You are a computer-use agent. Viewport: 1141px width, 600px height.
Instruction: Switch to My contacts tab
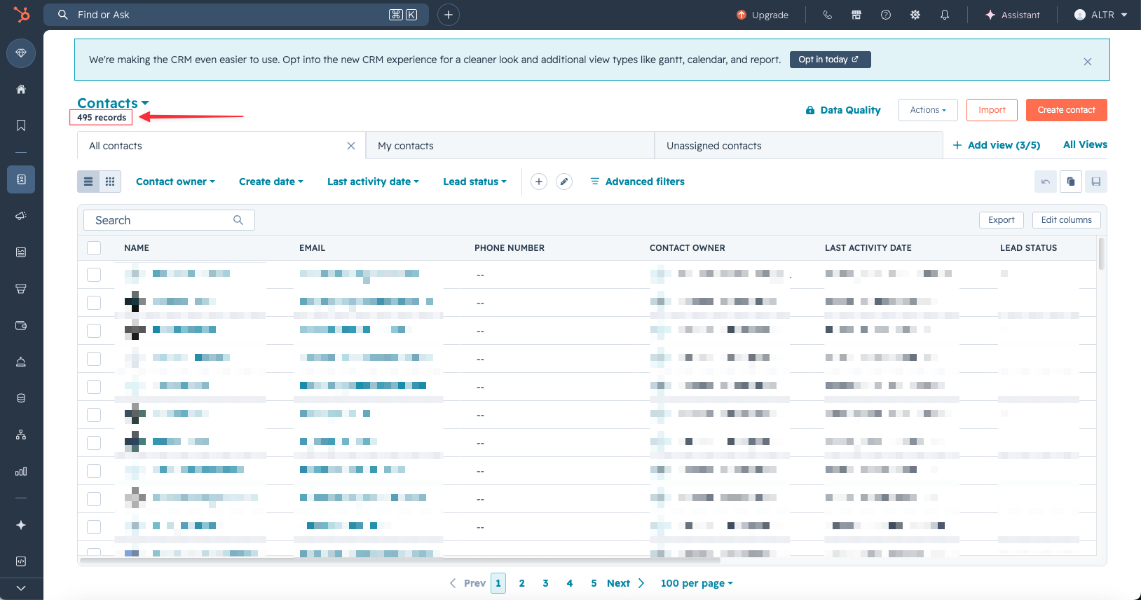coord(510,146)
